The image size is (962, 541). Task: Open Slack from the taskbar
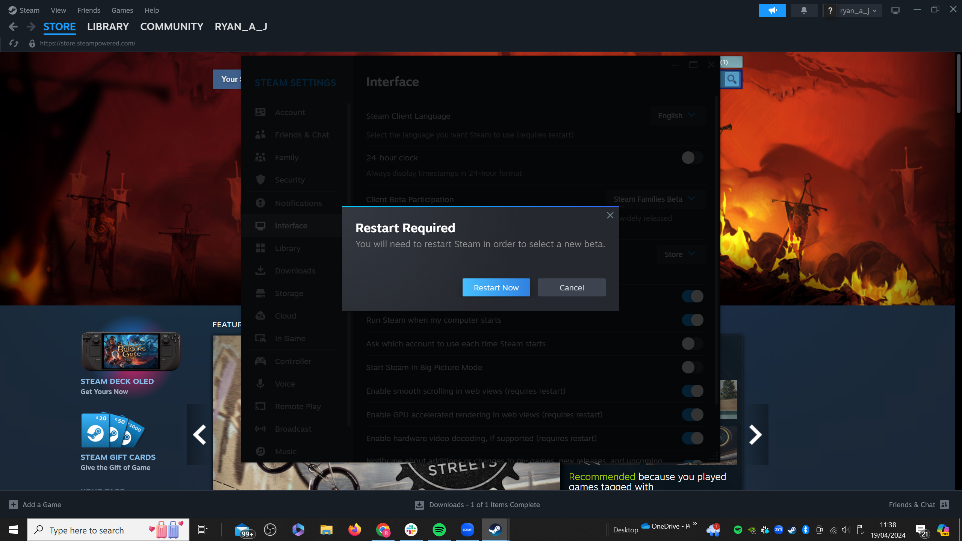pos(411,530)
